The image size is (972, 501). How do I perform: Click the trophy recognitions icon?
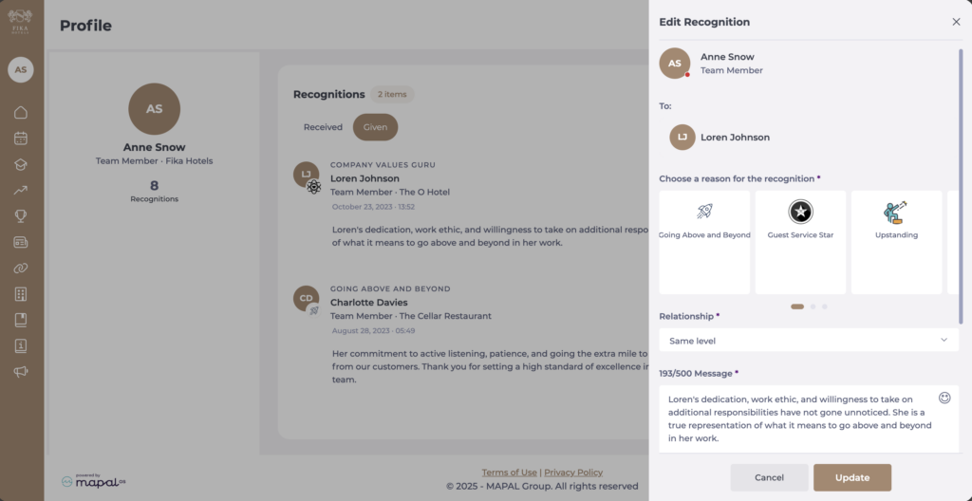click(21, 216)
